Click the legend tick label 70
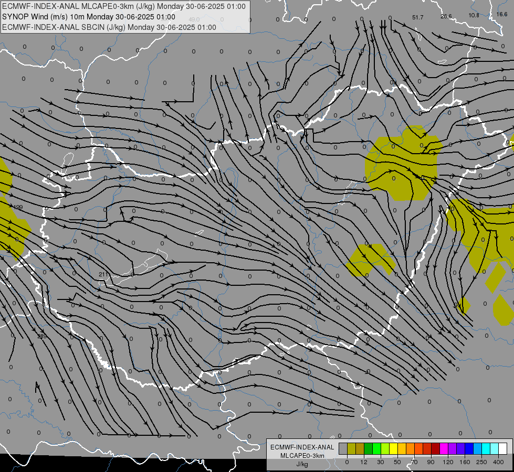 (x=414, y=462)
